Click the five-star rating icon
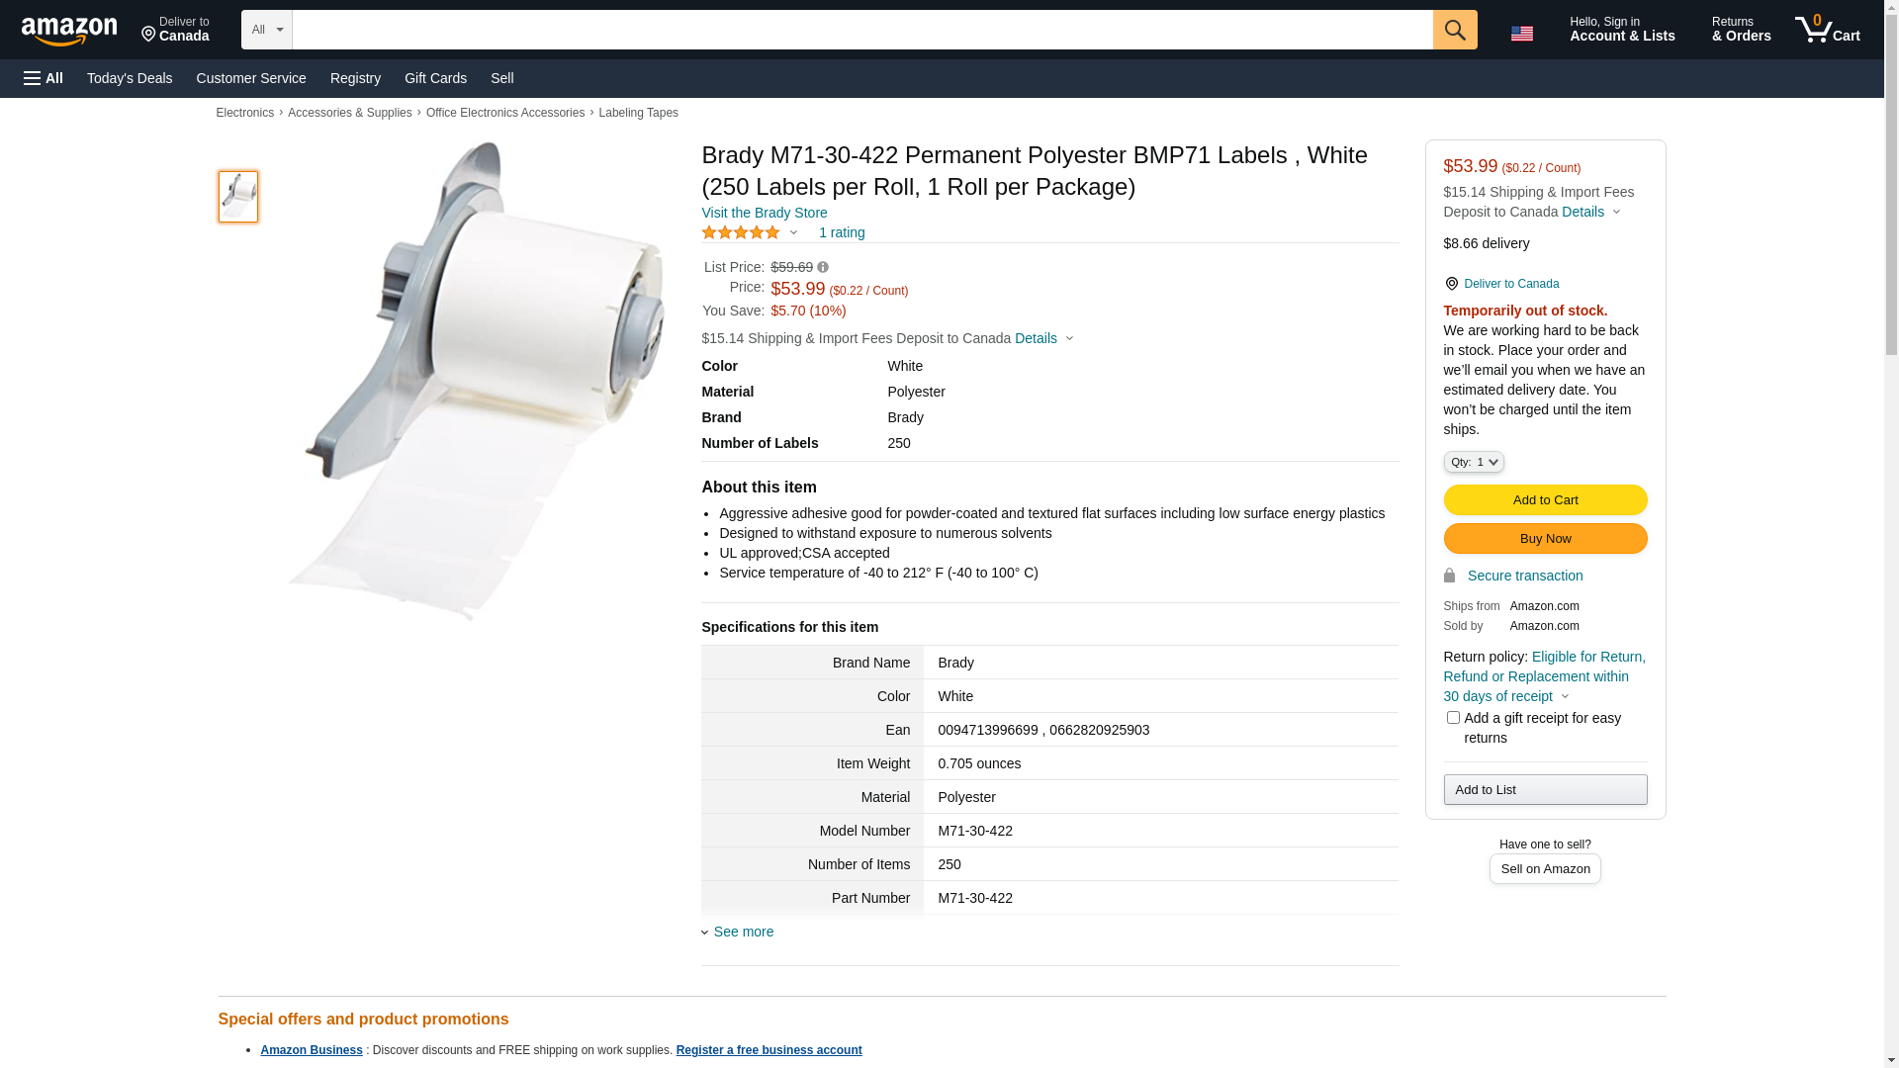The height and width of the screenshot is (1068, 1899). click(741, 232)
